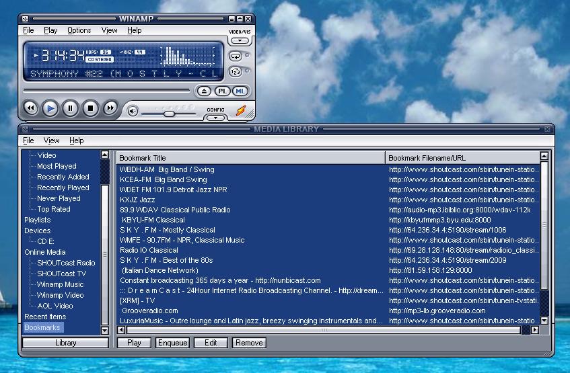Image resolution: width=570 pixels, height=373 pixels.
Task: Toggle the PL playlist editor button
Action: (222, 91)
